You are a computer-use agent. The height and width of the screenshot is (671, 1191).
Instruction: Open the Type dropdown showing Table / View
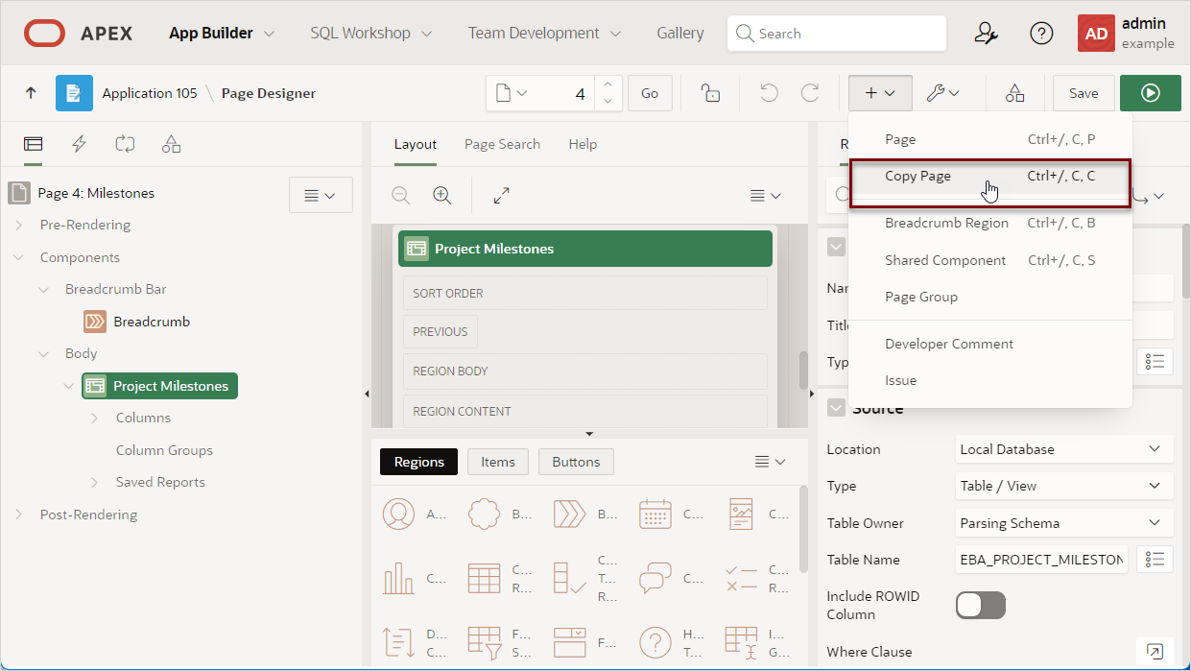coord(1064,486)
